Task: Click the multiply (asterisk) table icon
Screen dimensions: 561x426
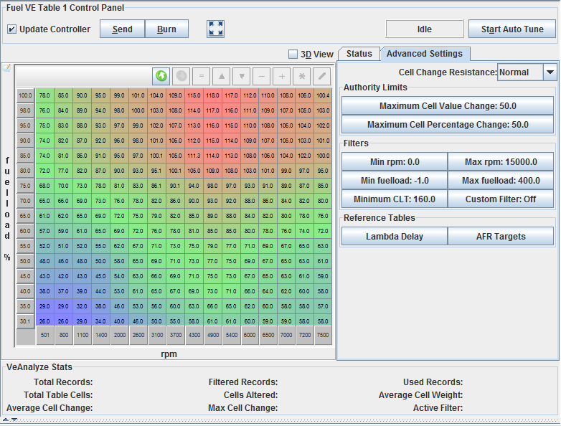Action: (x=302, y=75)
